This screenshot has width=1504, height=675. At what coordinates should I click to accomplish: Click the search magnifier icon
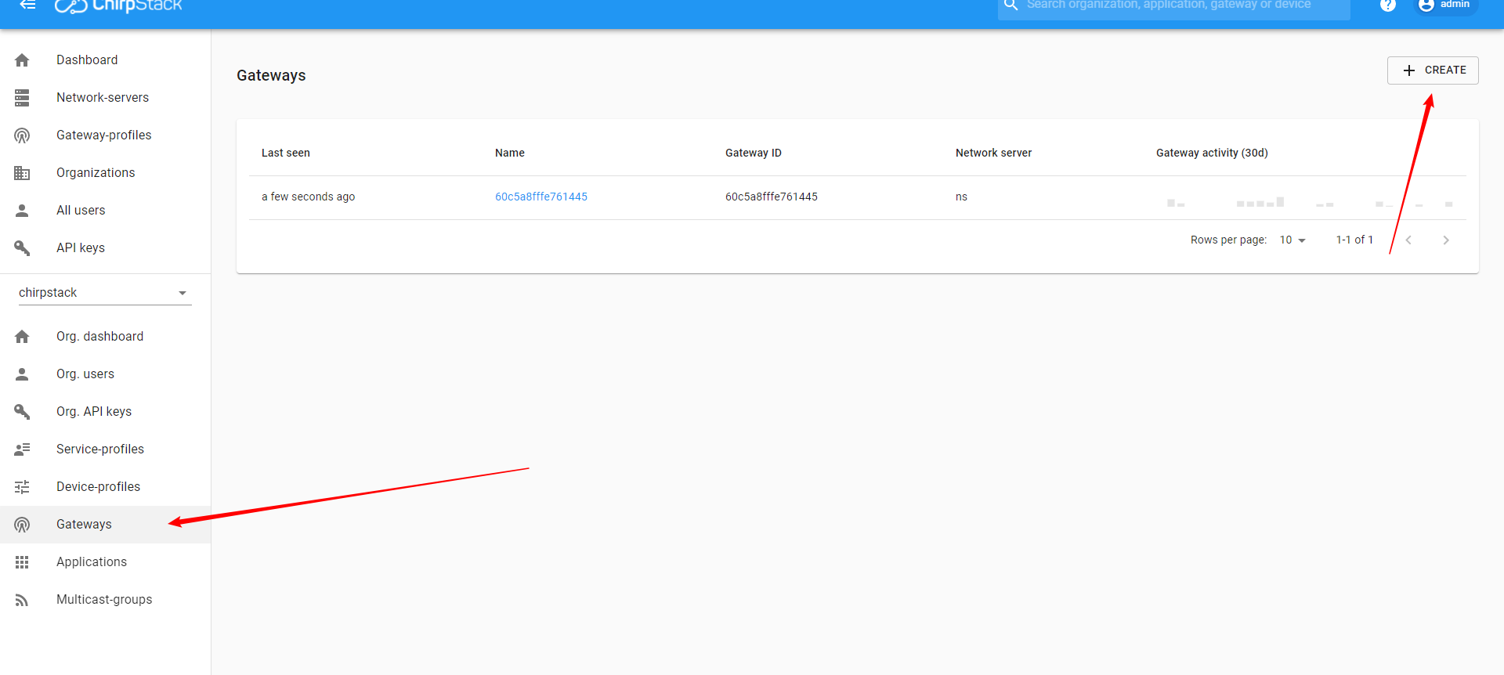1010,5
